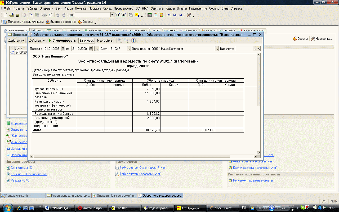Open Действия dropdown in Инвентаризация window
This screenshot has height=212, width=339.
coord(16,41)
